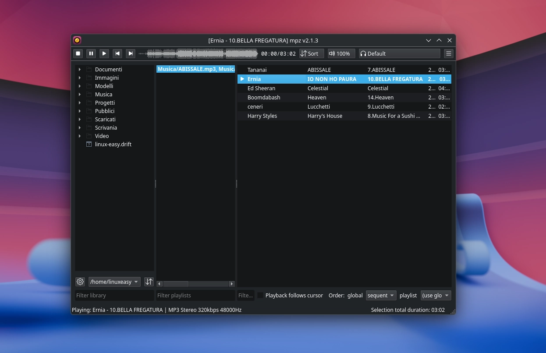Click the mpz app icon in titlebar
The image size is (546, 353).
77,40
